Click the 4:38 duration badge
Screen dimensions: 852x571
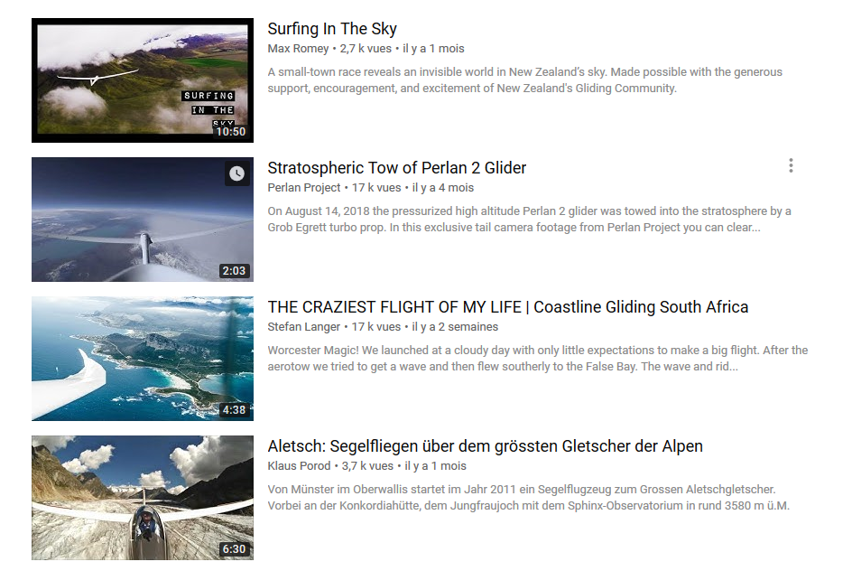(234, 410)
